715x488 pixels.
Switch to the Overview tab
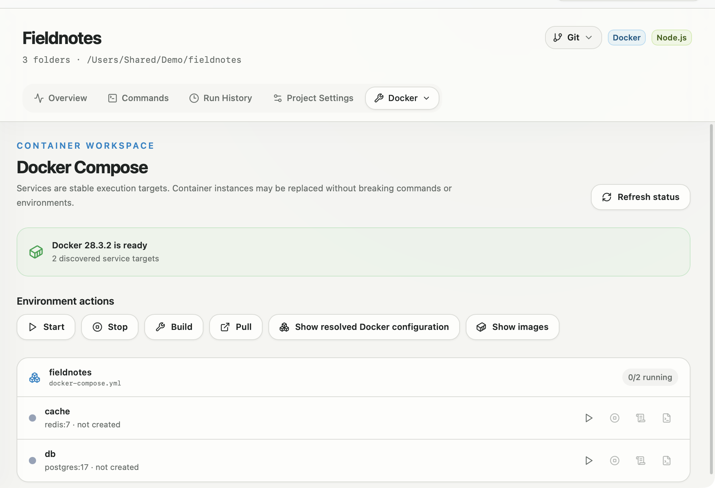click(61, 98)
